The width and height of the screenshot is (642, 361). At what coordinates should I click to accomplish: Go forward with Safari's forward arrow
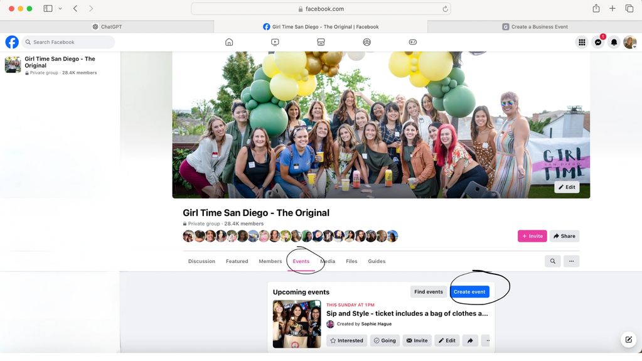click(91, 9)
